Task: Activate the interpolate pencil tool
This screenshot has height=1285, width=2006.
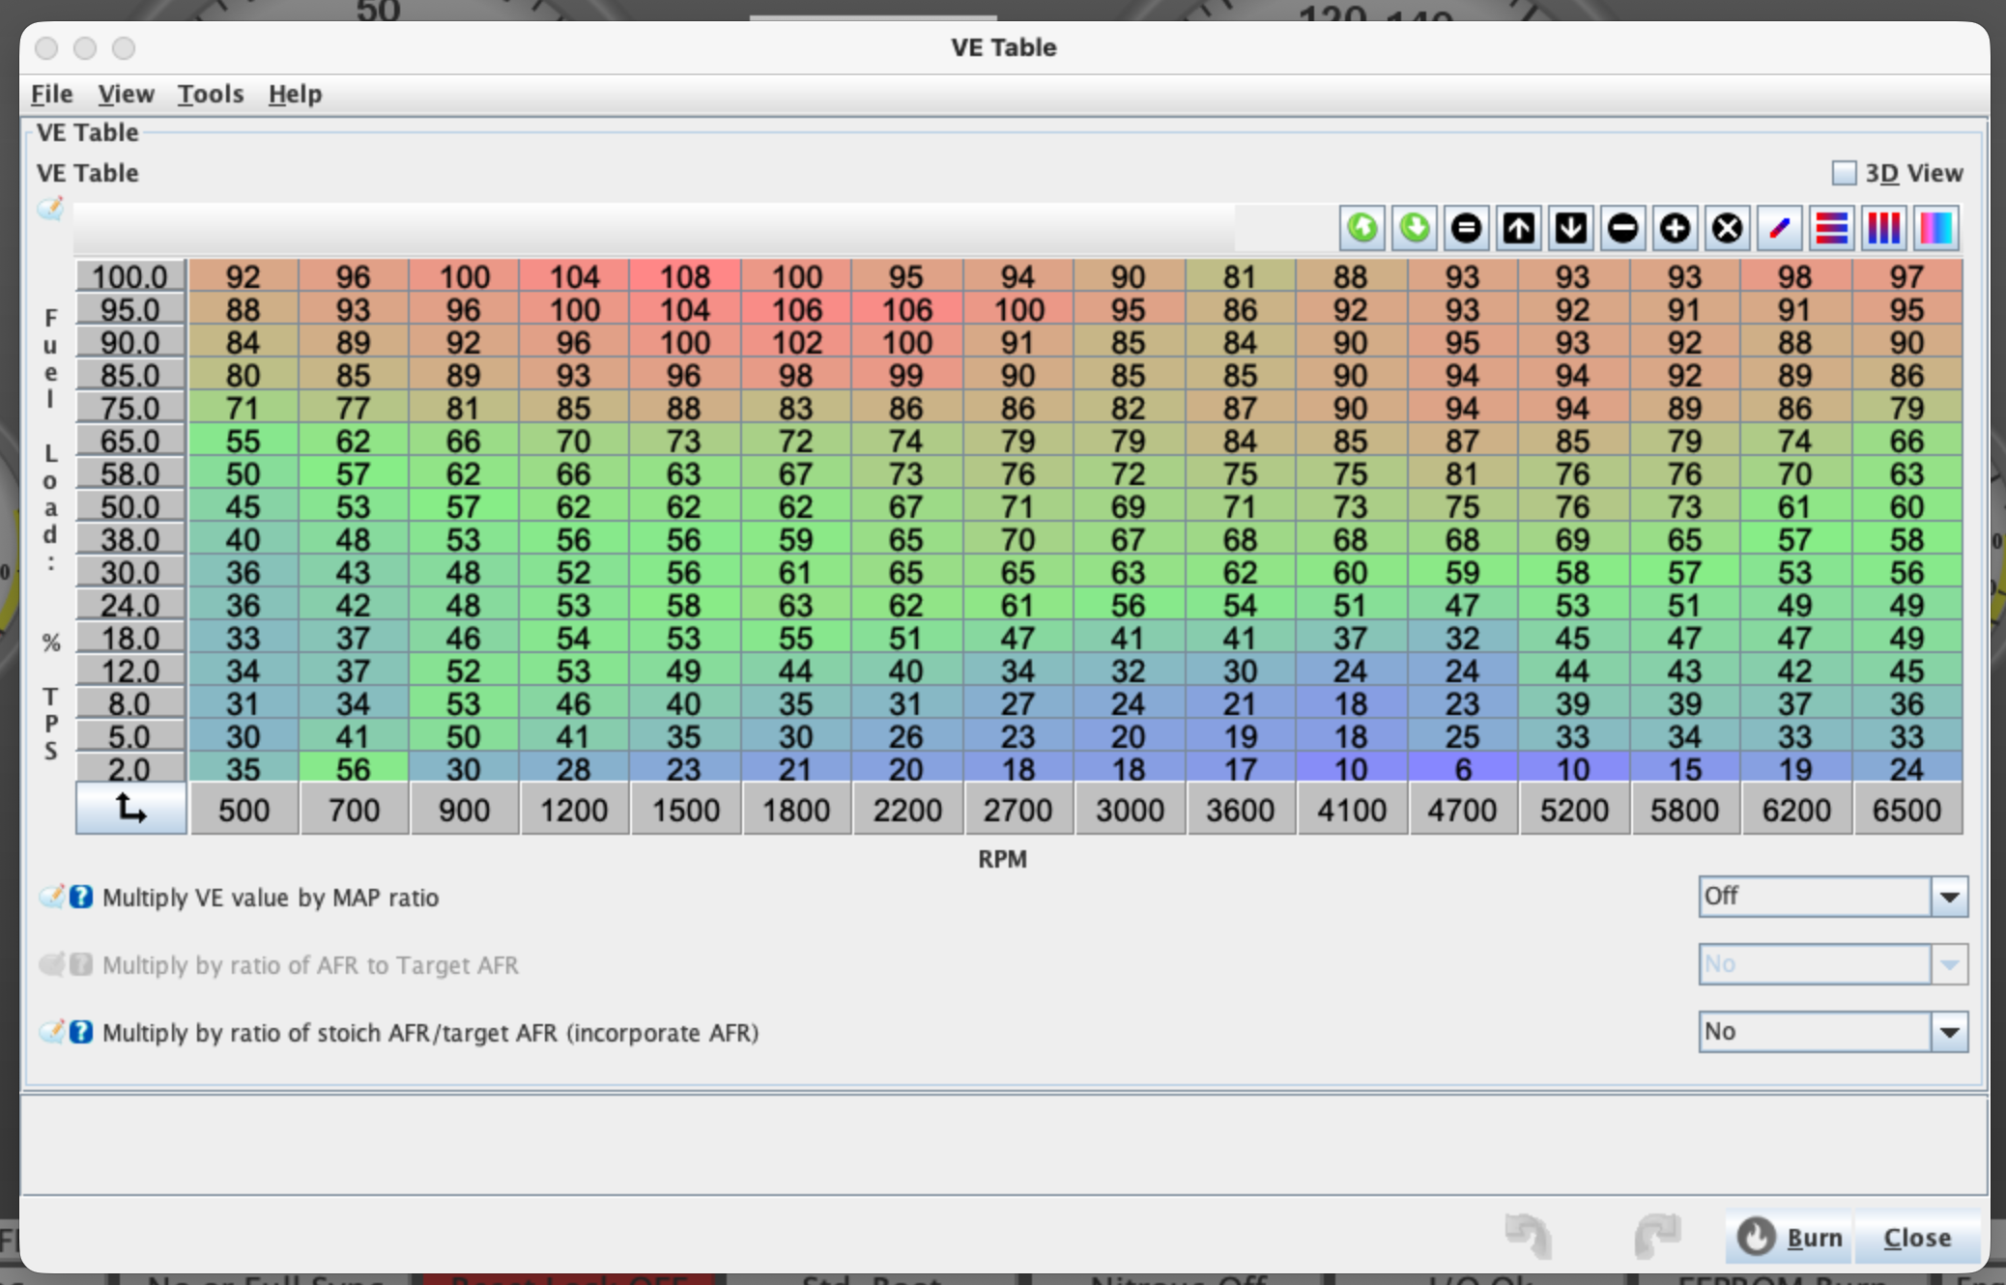Action: tap(1779, 228)
